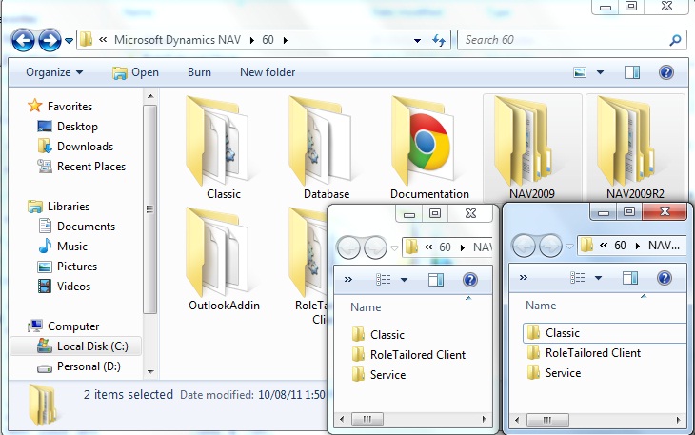The image size is (695, 435).
Task: Click the search magnifier icon
Action: [x=675, y=40]
